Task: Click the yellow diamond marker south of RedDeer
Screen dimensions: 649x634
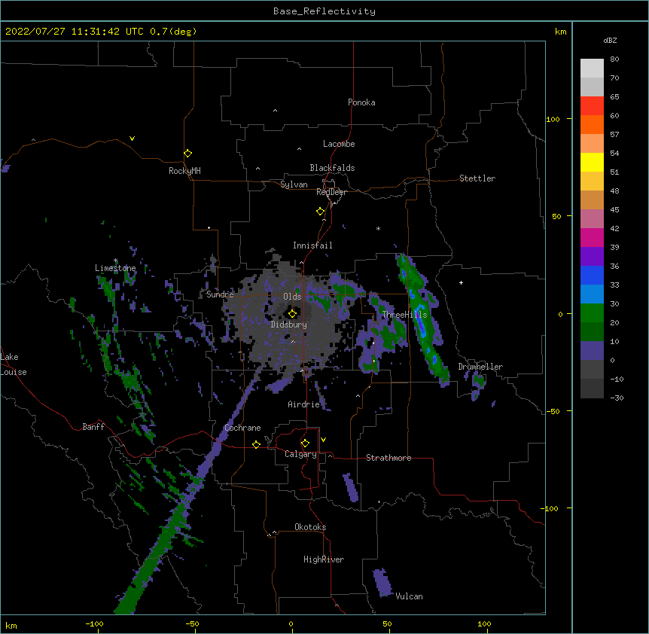Action: pyautogui.click(x=320, y=212)
